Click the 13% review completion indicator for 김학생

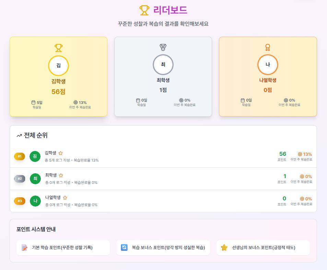[305, 154]
